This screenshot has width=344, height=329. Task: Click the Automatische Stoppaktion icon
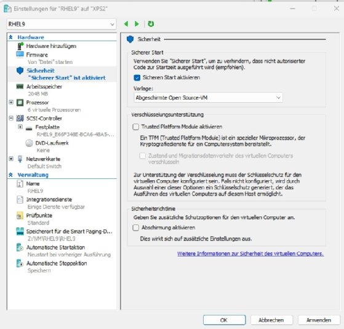click(20, 263)
